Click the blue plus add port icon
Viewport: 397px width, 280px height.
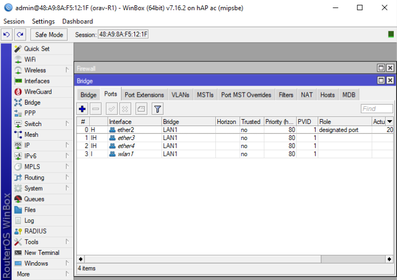pos(82,109)
